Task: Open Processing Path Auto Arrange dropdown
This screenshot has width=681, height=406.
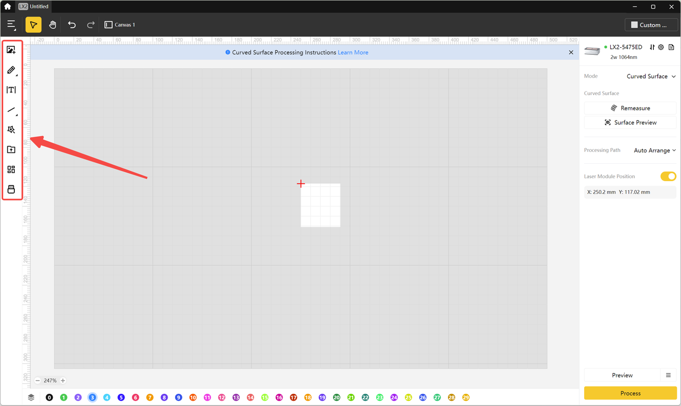Action: tap(654, 150)
